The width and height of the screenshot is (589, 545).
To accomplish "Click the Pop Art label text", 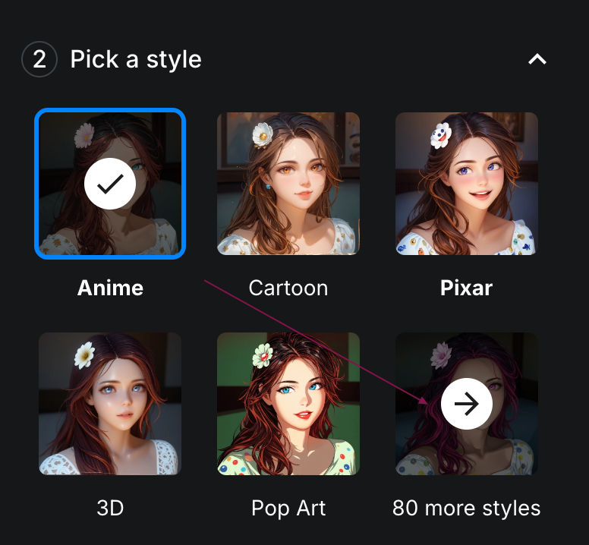I will tap(288, 509).
